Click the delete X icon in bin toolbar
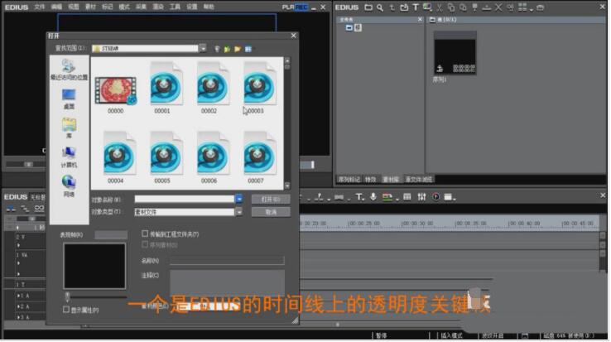This screenshot has width=611, height=342. (x=498, y=7)
